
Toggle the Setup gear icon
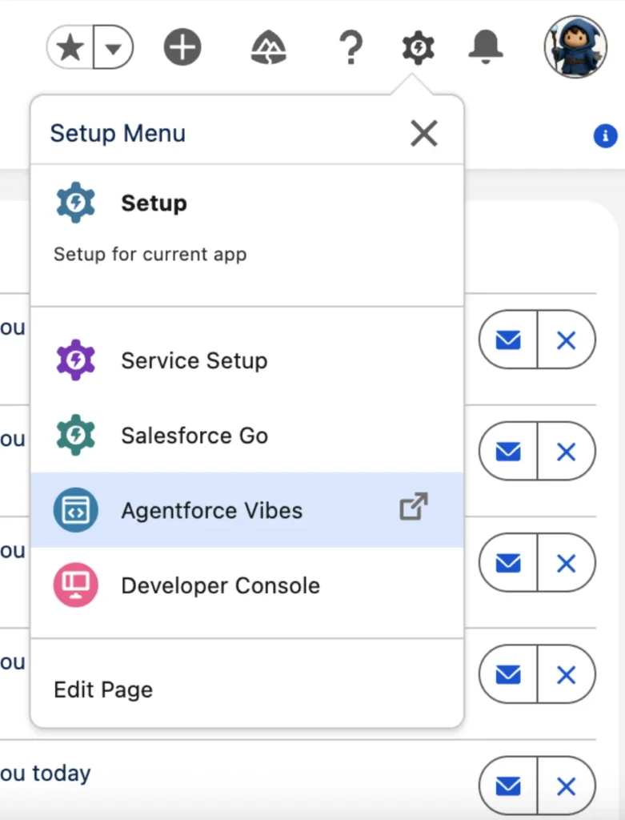pos(418,49)
